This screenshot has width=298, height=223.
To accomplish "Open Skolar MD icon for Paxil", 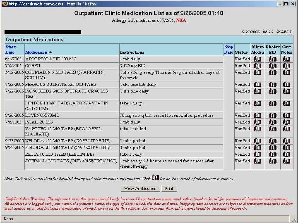I will click(272, 122).
